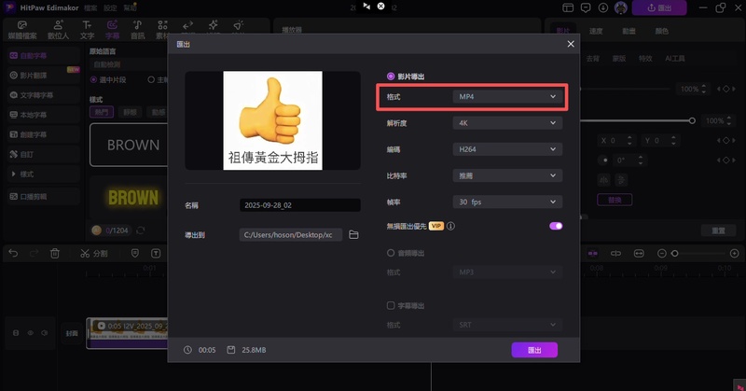
Task: Click the info icon next to VIP badge
Action: click(x=449, y=226)
